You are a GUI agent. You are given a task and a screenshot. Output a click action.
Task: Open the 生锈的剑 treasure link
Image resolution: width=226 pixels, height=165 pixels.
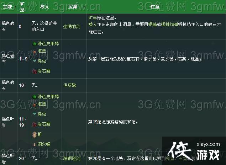point(72,26)
